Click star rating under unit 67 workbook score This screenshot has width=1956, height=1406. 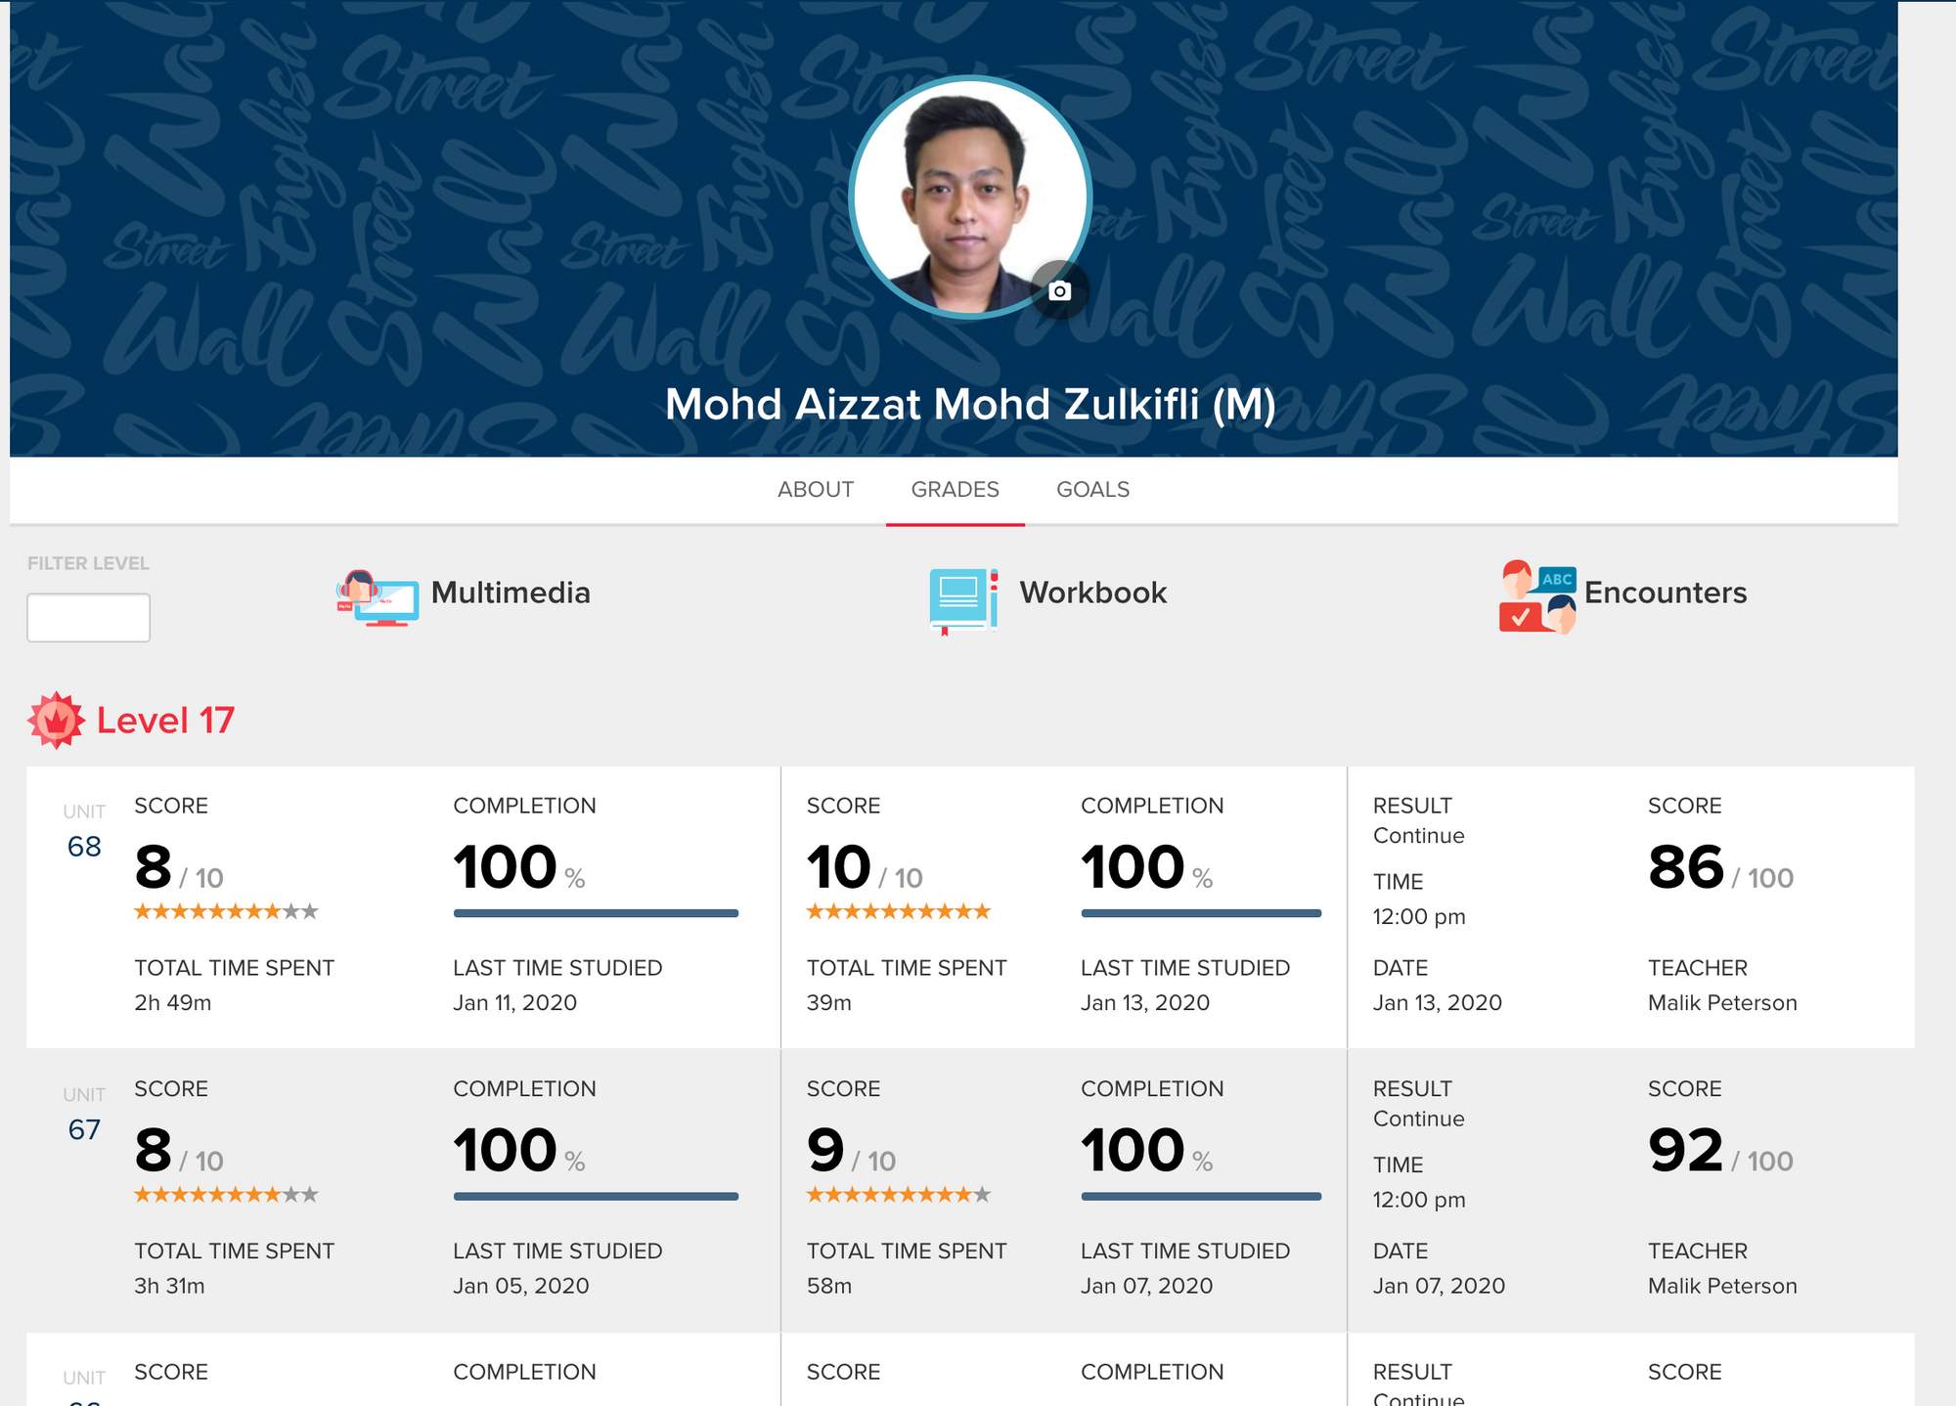899,1195
